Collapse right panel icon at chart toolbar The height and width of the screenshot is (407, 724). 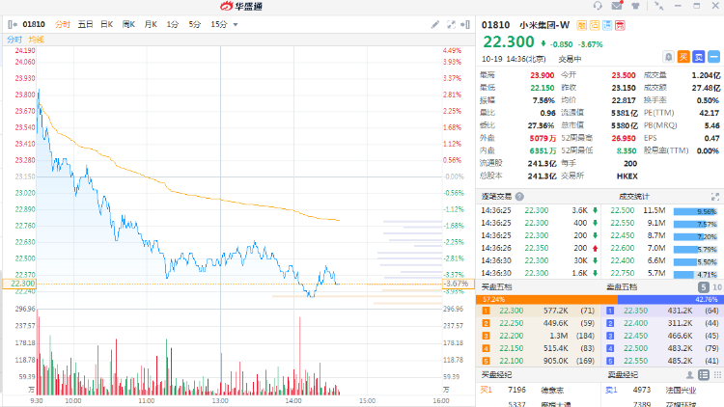coord(465,24)
